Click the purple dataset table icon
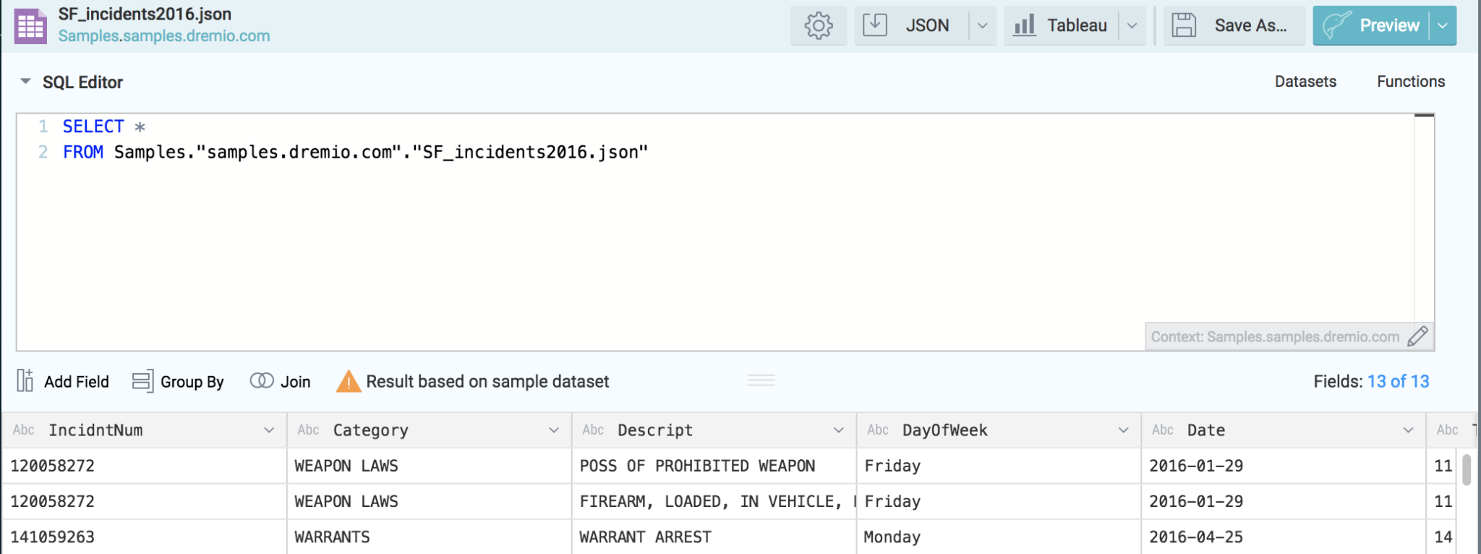1481x554 pixels. tap(30, 26)
